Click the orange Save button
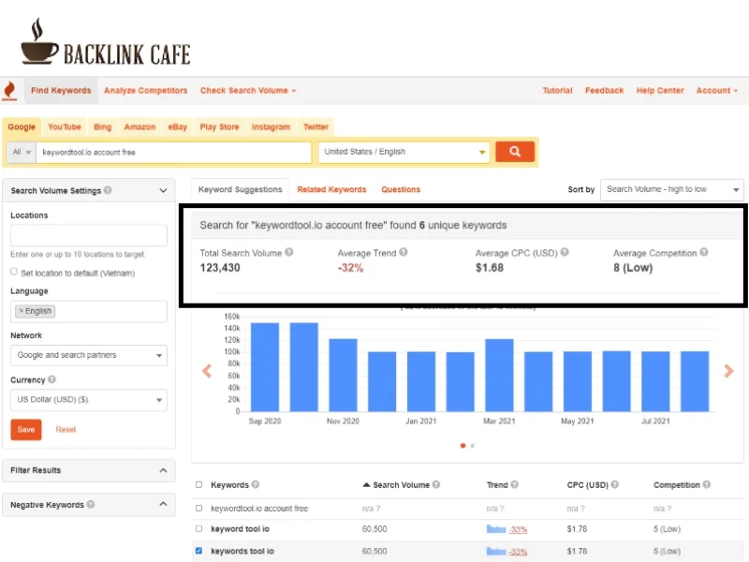749x562 pixels. [x=26, y=429]
